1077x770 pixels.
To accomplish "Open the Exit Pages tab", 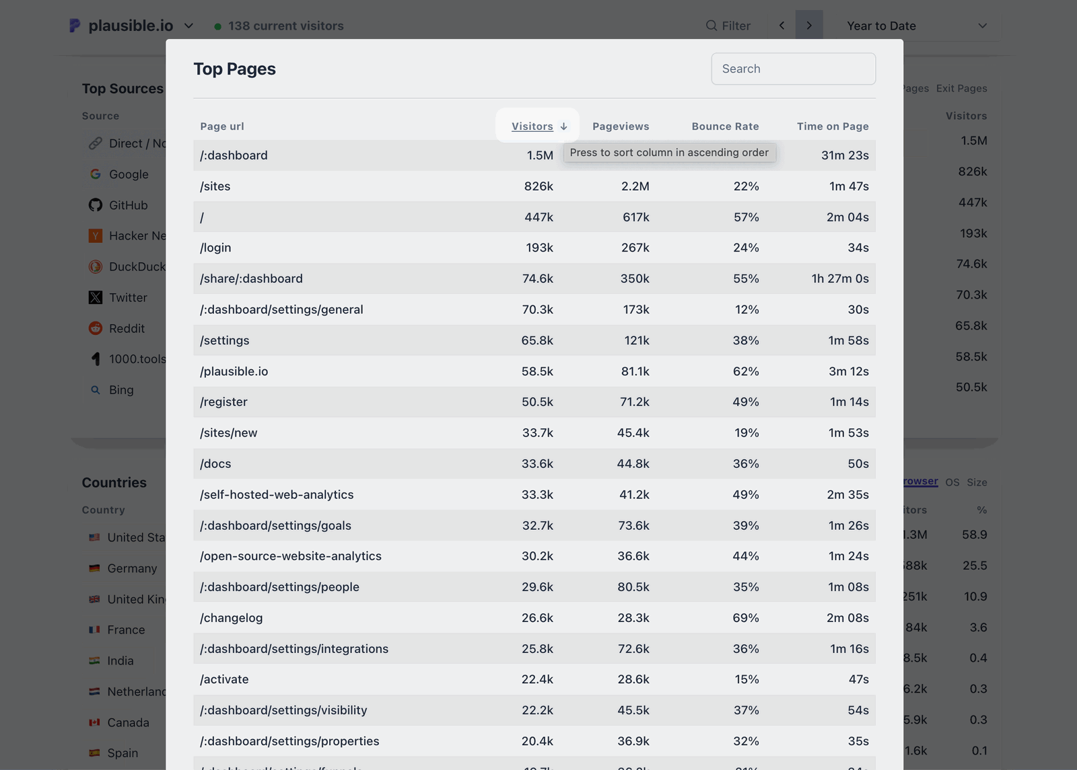I will click(x=961, y=88).
